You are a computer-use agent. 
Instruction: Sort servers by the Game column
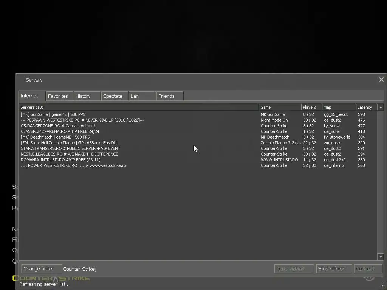280,107
